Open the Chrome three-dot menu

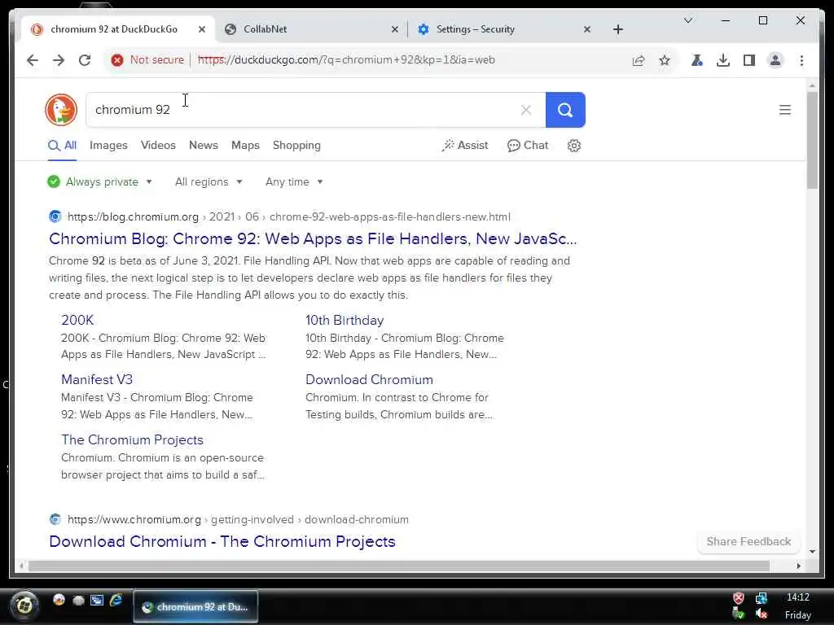coord(801,60)
